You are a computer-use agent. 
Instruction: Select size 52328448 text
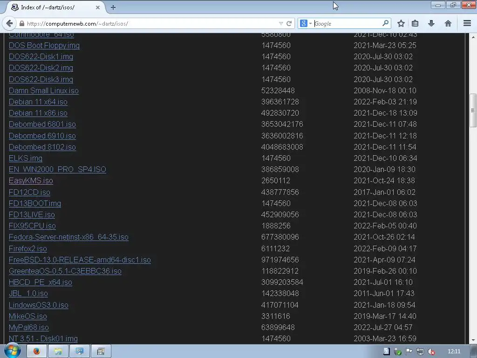point(278,90)
